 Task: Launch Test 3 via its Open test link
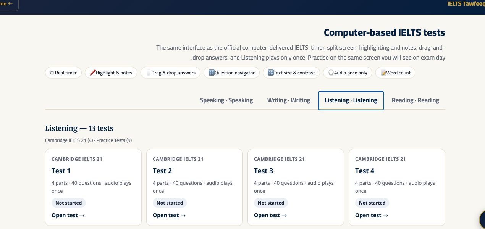tap(270, 215)
